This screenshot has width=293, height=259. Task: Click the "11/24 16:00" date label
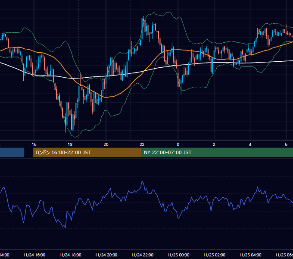[34, 255]
